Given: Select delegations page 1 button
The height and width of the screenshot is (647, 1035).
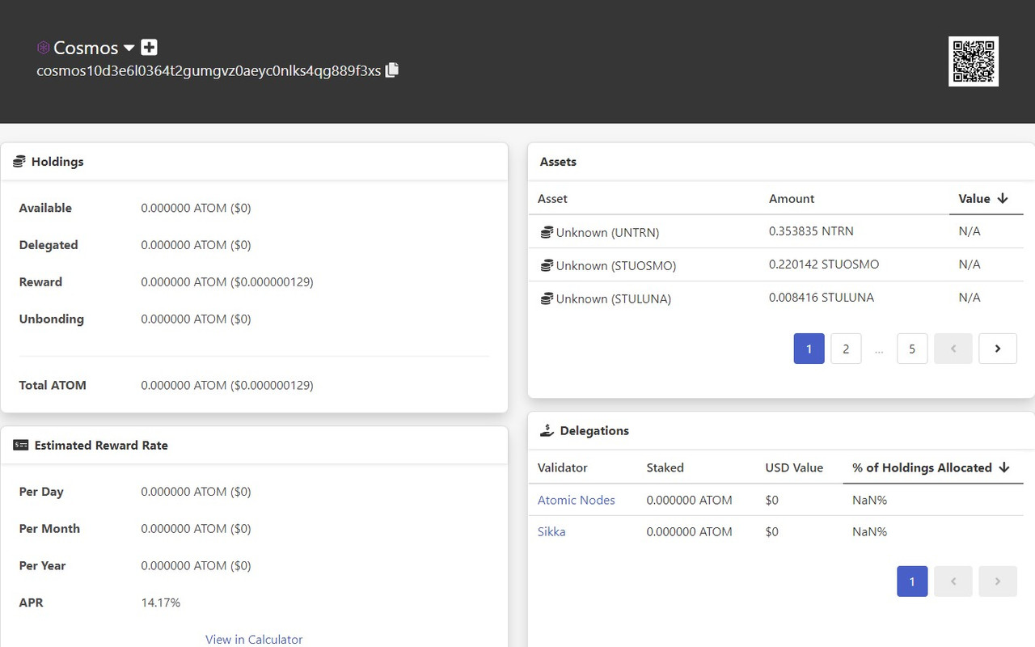Looking at the screenshot, I should pos(912,581).
